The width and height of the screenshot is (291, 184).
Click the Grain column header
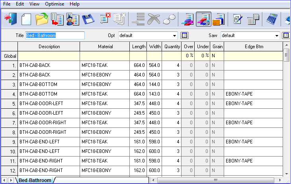[217, 47]
